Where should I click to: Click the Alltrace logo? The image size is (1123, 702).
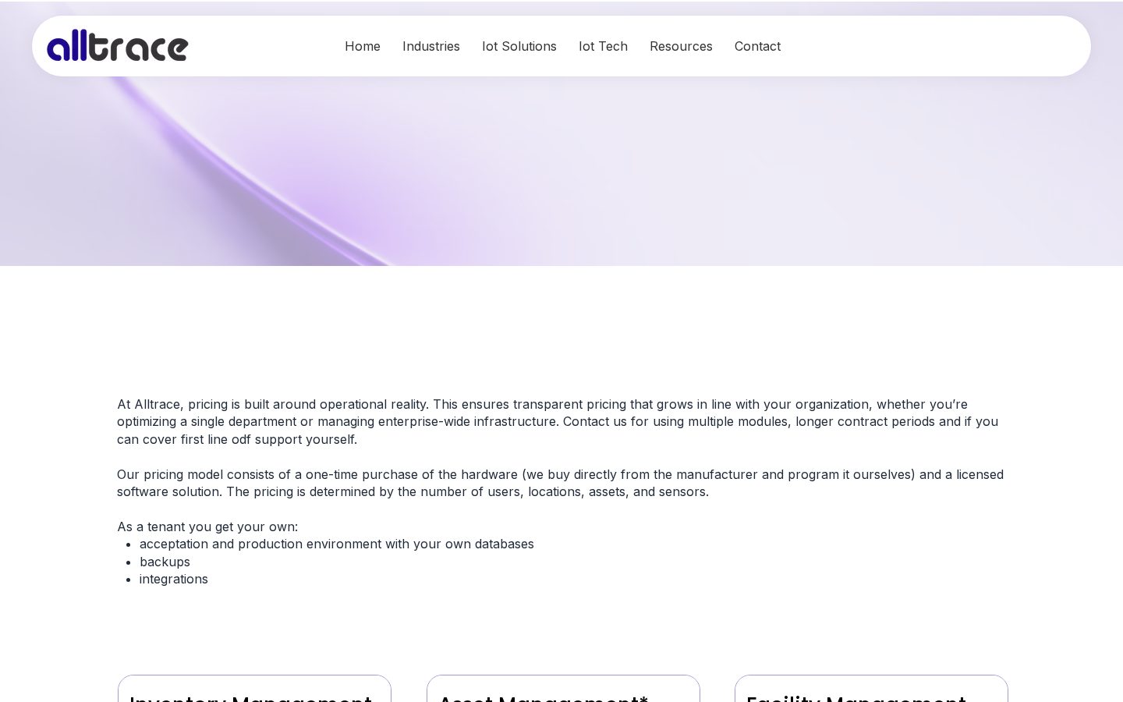pos(117,46)
